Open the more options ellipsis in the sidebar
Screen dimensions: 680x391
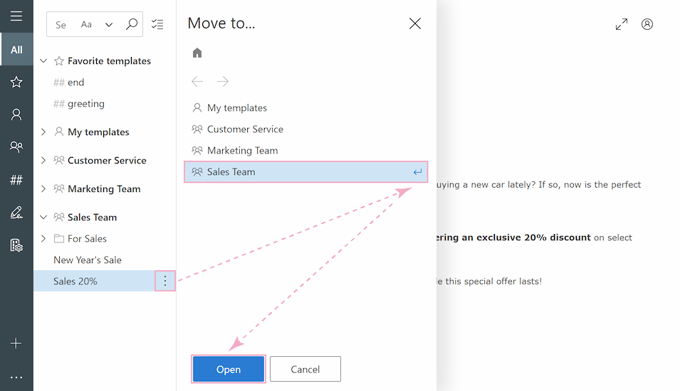click(x=16, y=377)
